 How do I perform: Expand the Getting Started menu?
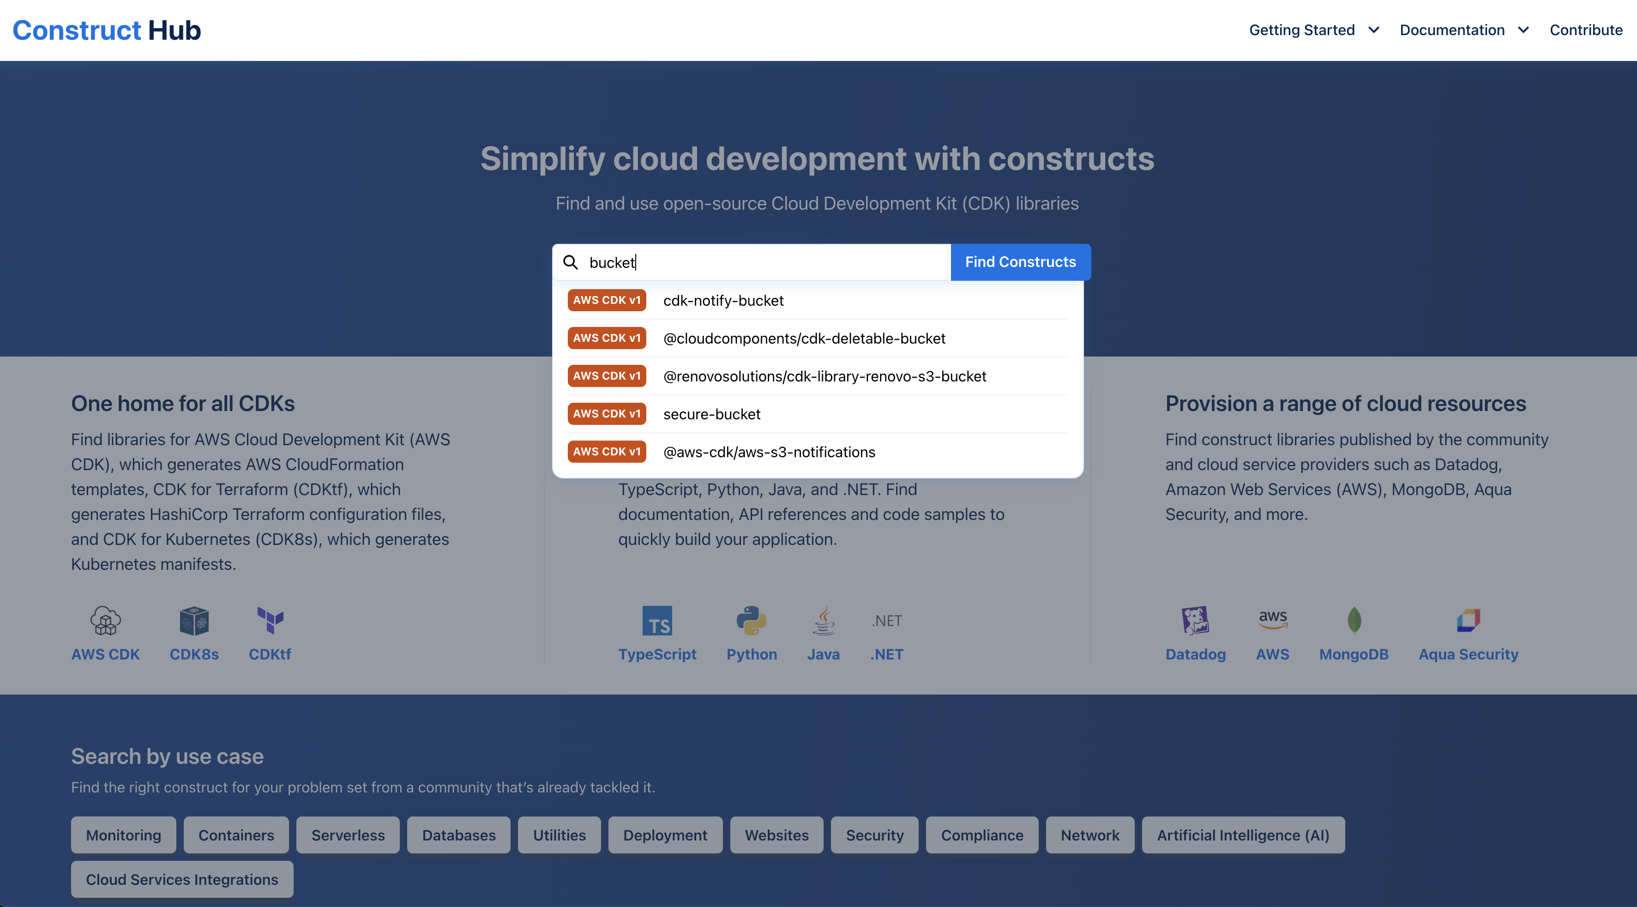pyautogui.click(x=1313, y=30)
